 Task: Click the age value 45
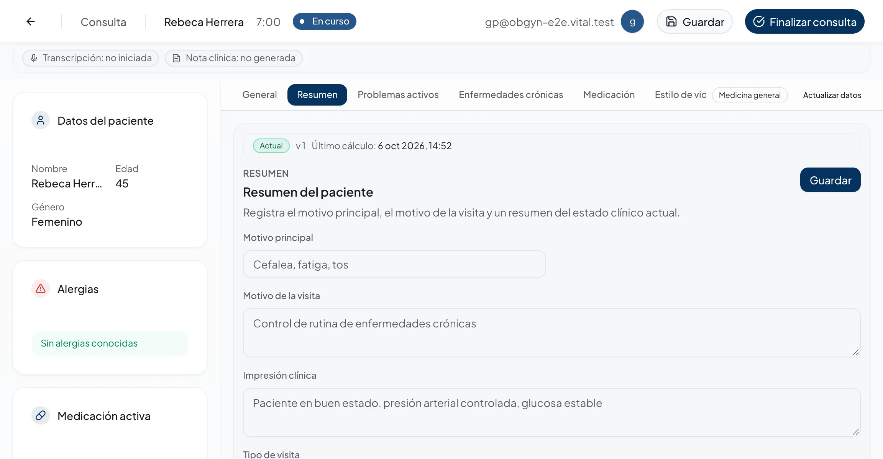[x=122, y=184]
